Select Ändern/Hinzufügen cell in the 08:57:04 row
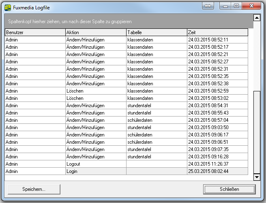The image size is (266, 203). pyautogui.click(x=96, y=120)
